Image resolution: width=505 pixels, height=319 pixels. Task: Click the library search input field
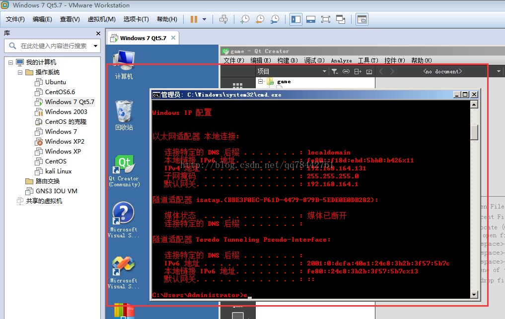pyautogui.click(x=53, y=46)
